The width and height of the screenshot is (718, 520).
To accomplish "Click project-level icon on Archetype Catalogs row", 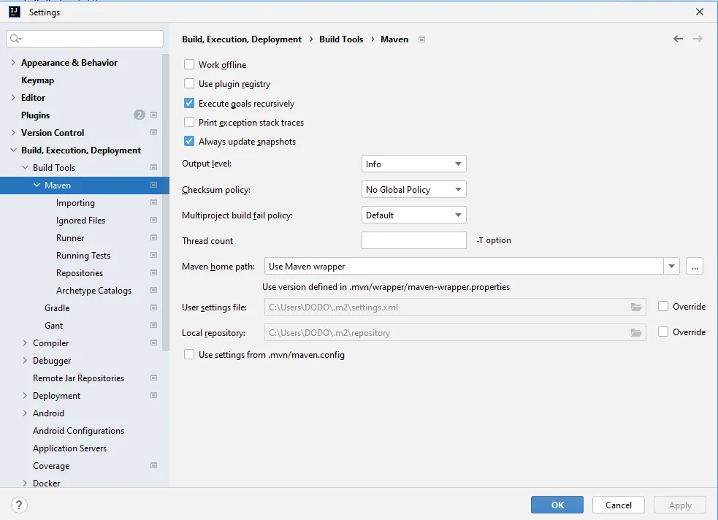I will (154, 290).
